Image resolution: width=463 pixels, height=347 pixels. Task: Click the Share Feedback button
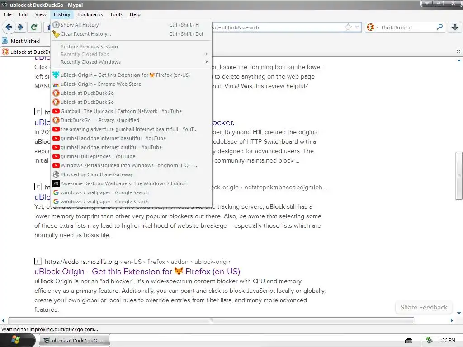pos(424,307)
